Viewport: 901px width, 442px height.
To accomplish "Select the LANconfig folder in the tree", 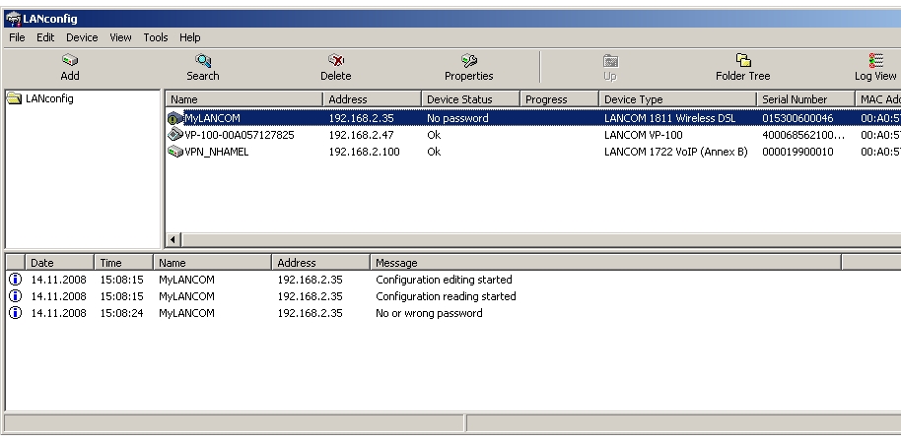I will (49, 98).
